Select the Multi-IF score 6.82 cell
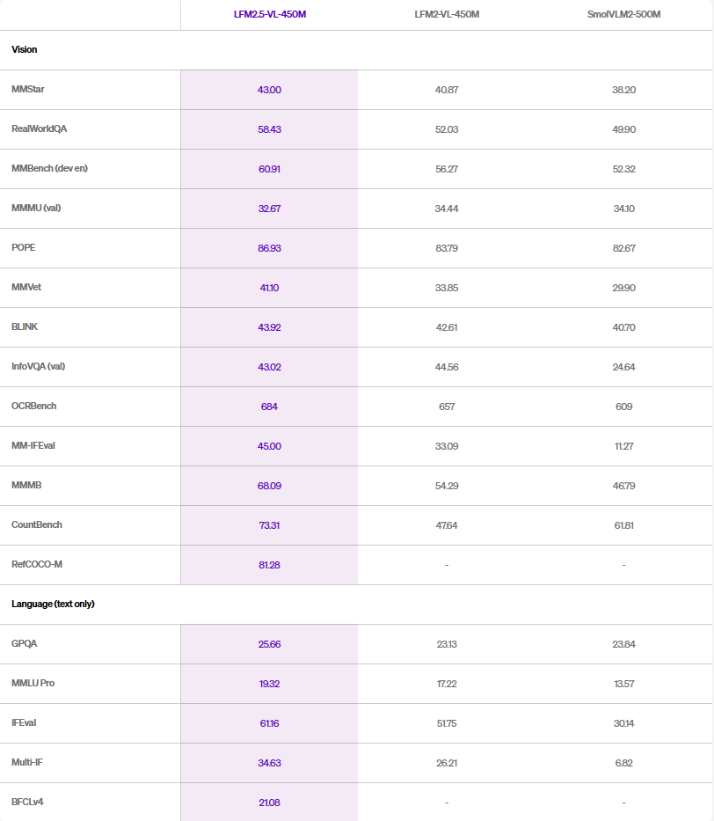The image size is (714, 821). coord(623,763)
